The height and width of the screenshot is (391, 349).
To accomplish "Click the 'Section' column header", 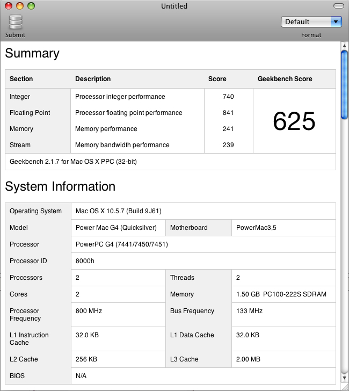I will (21, 79).
